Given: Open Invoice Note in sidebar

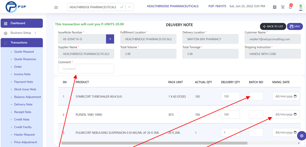Looking at the screenshot, I should (x=22, y=74).
